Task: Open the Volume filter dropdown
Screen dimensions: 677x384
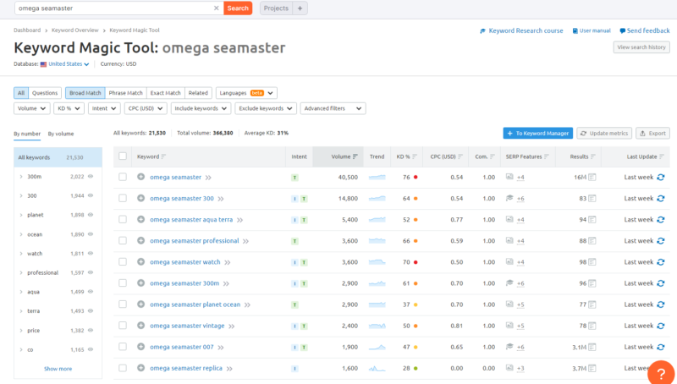Action: point(32,108)
